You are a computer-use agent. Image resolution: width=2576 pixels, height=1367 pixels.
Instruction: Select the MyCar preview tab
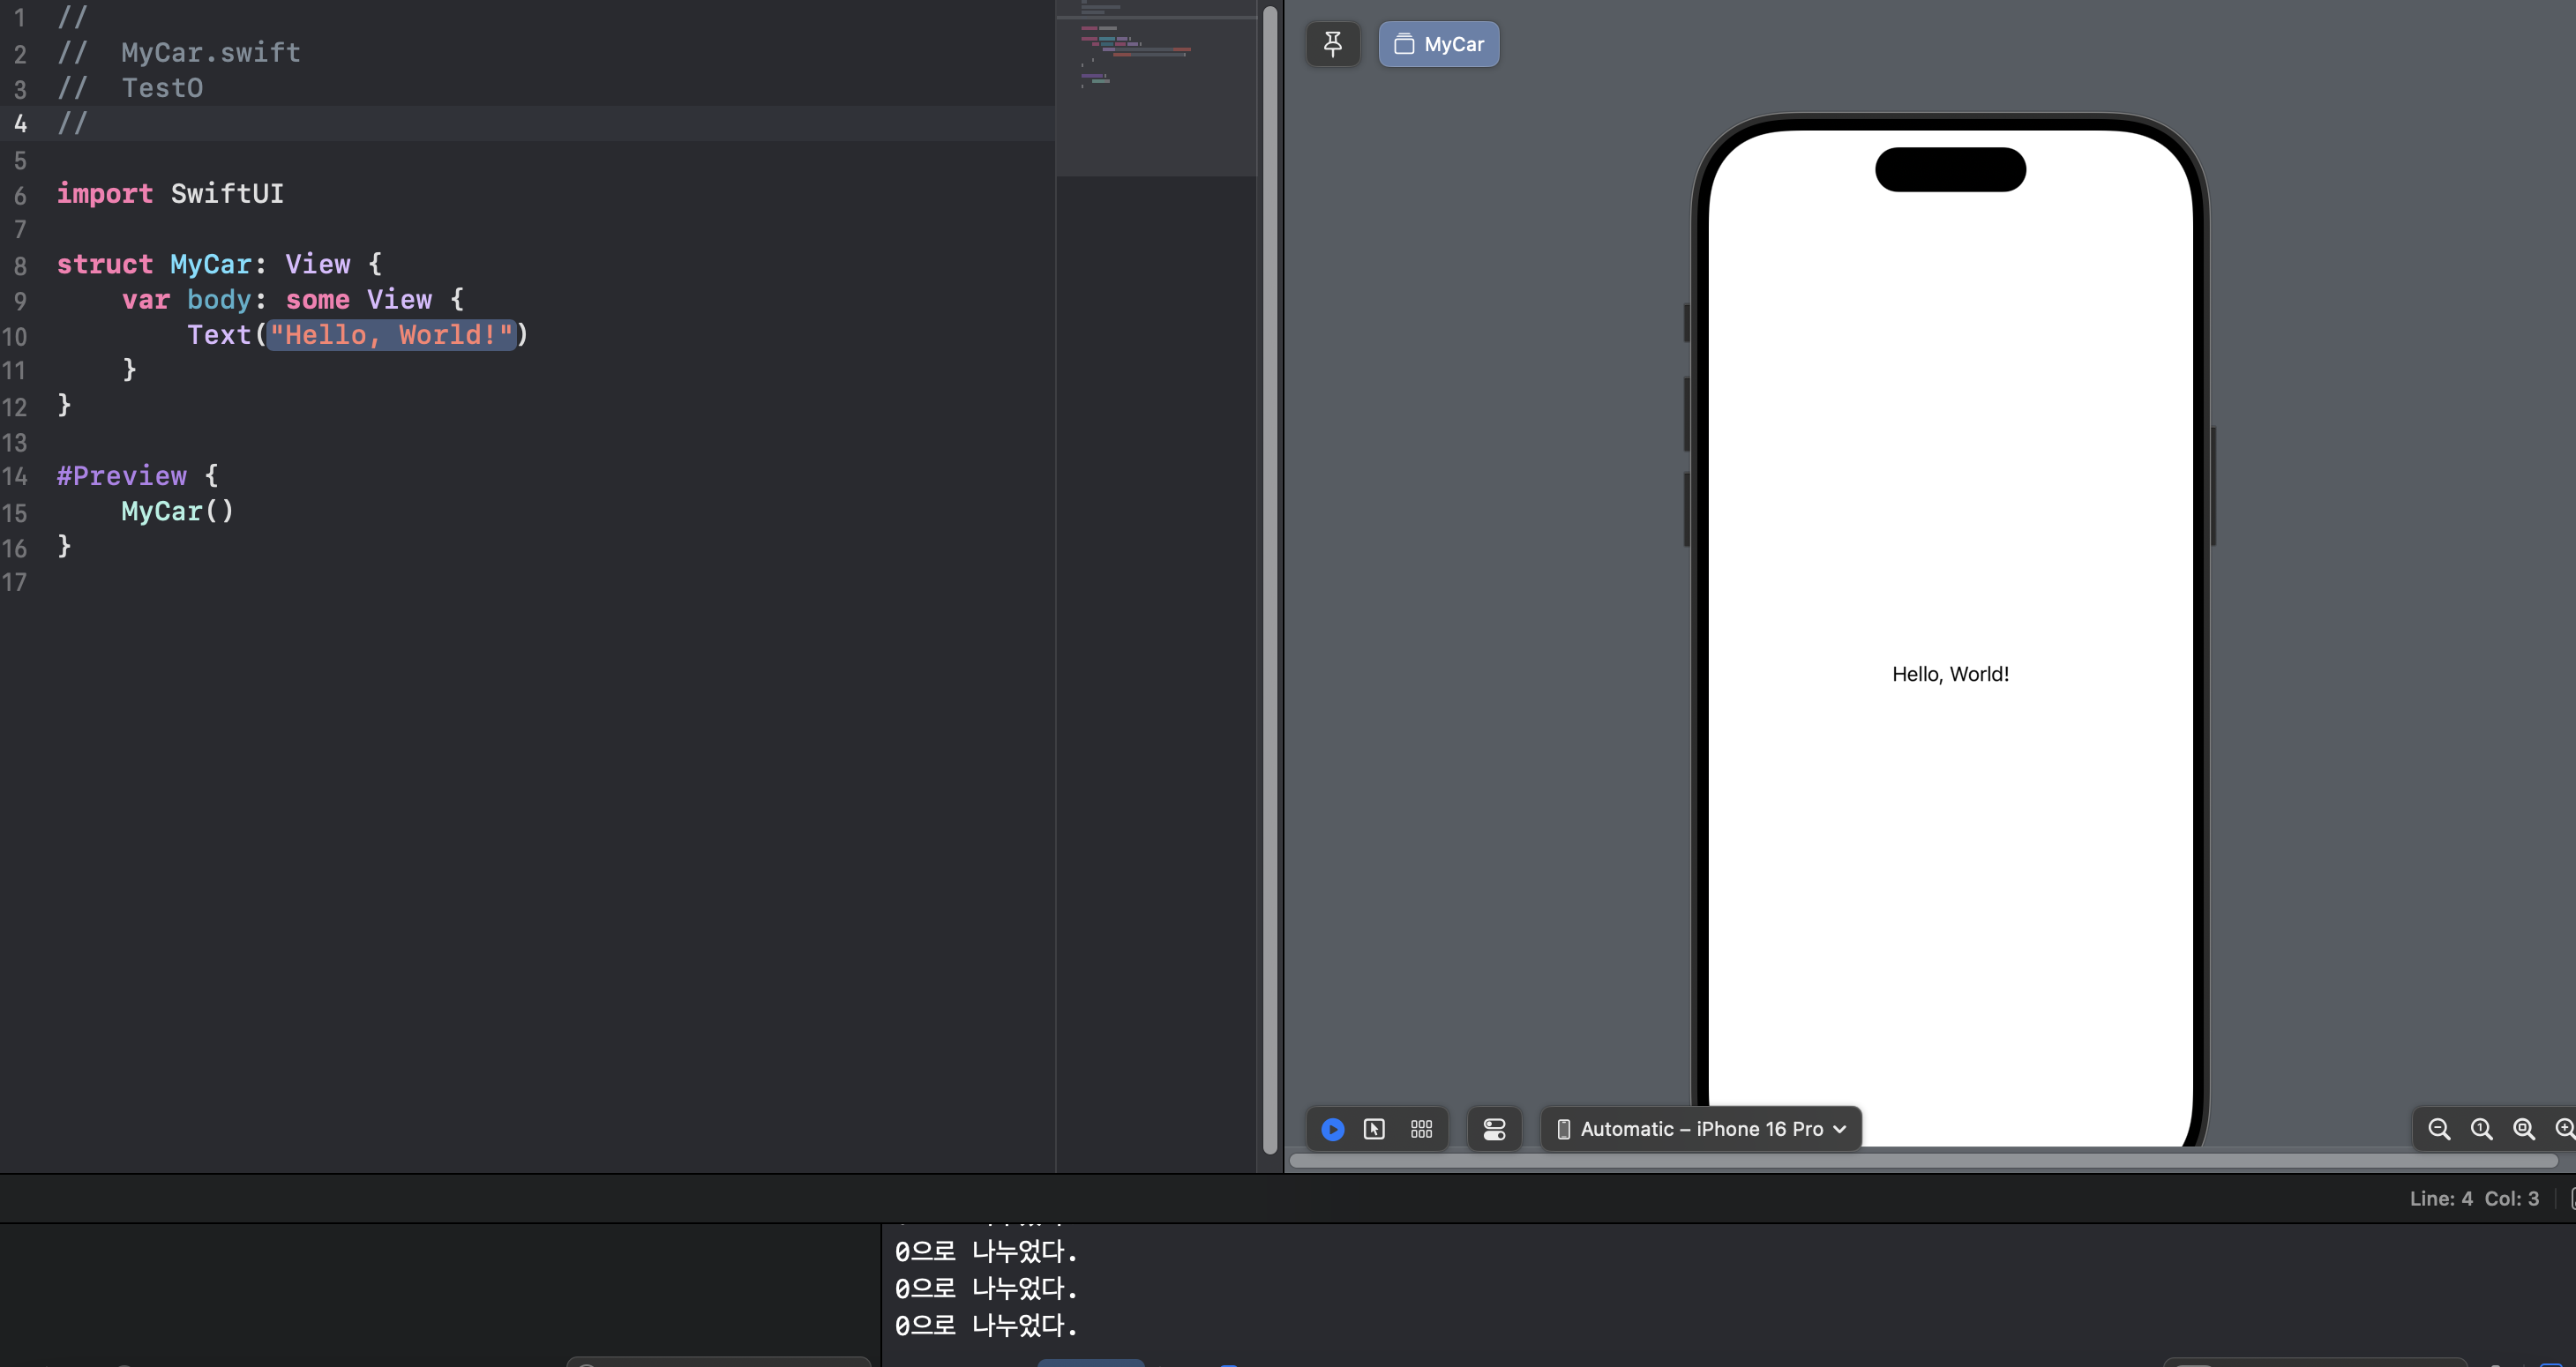coord(1438,44)
